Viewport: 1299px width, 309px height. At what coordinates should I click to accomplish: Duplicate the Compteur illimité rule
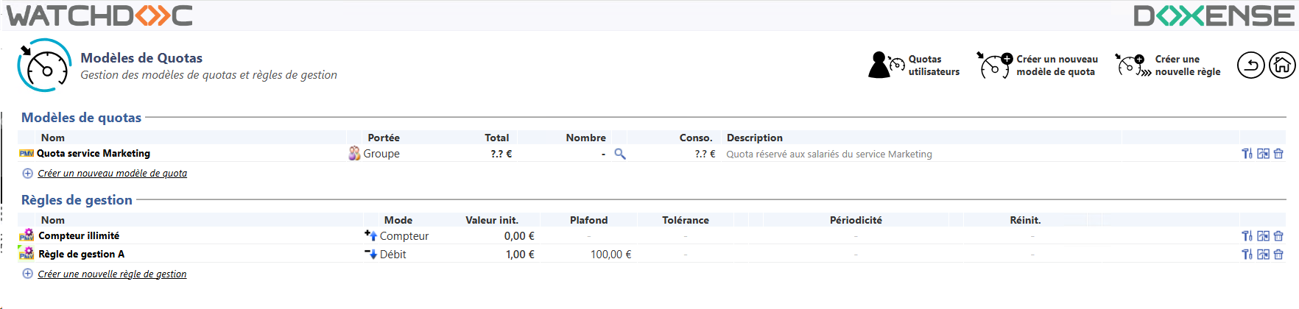tap(1263, 236)
